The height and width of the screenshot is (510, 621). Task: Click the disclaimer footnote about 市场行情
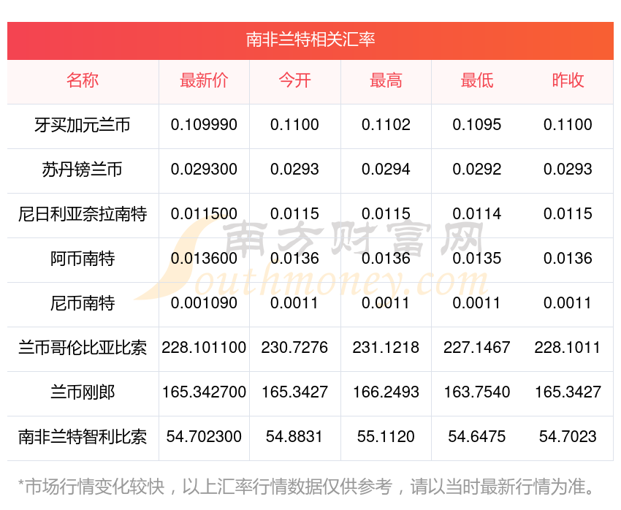point(307,487)
